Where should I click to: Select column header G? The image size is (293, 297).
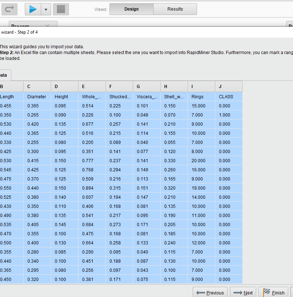pos(147,87)
